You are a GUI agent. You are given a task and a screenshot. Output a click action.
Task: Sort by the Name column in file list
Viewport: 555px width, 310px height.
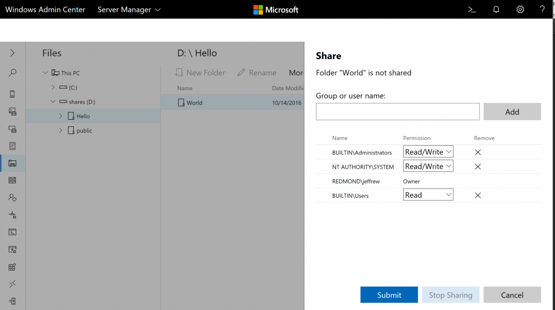click(185, 88)
